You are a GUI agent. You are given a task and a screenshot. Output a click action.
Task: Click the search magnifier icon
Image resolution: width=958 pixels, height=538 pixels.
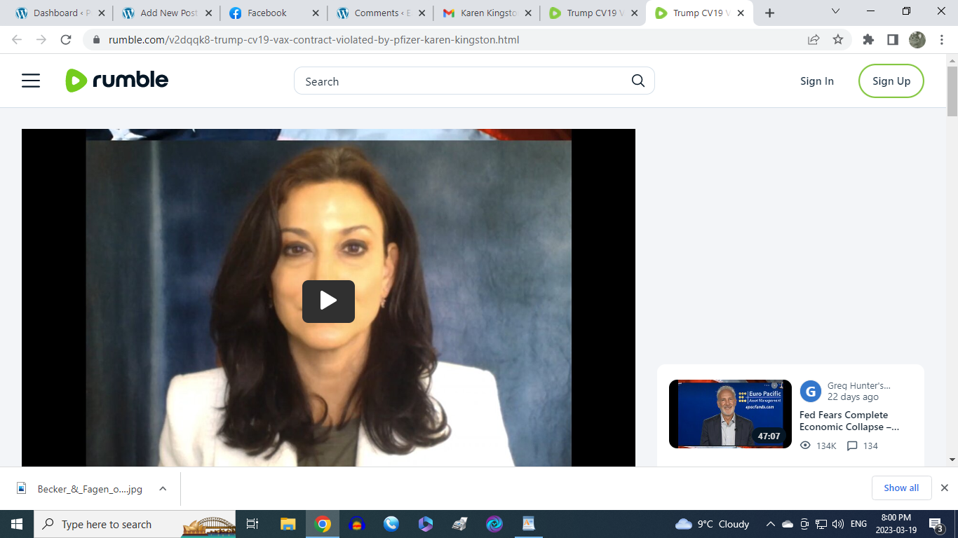click(637, 81)
